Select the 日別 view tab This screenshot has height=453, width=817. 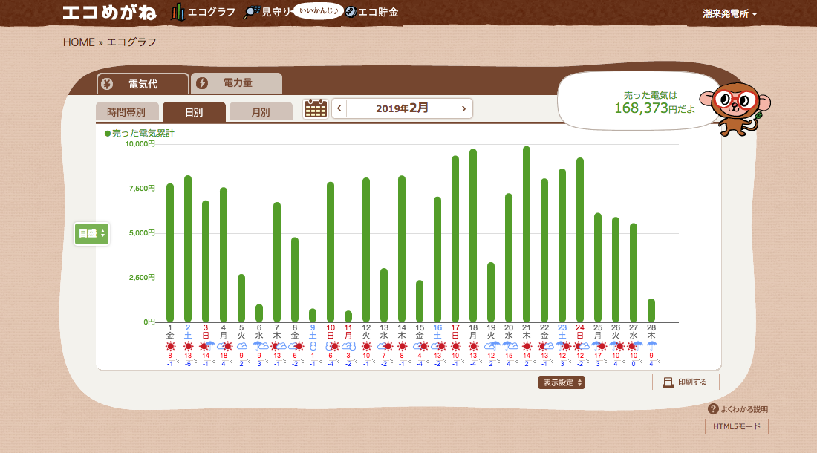(x=194, y=112)
